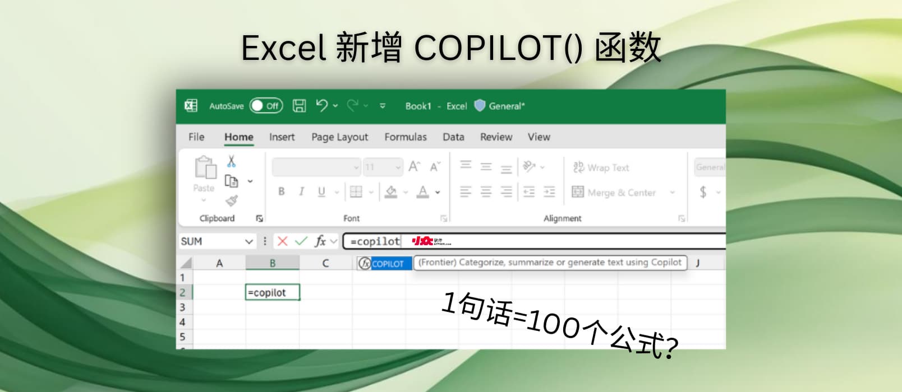Open the Undo history dropdown arrow

[335, 105]
